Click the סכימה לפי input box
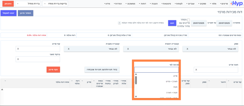 click(156, 70)
